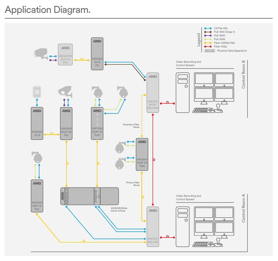Viewport: 278px width, 261px height.
Task: Click the keyboard in Control Room A
Action: coord(203,244)
